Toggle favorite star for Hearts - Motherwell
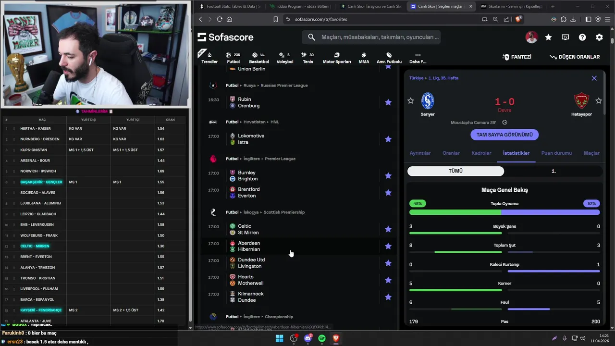 (388, 280)
